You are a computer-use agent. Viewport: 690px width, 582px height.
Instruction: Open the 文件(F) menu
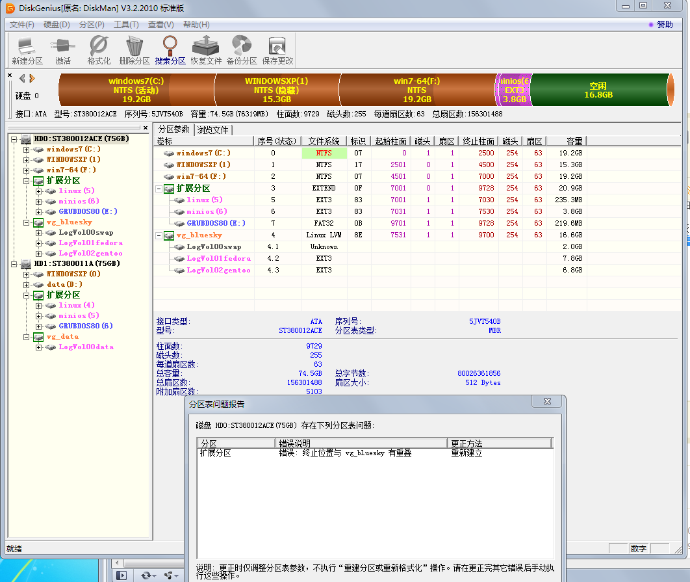coord(22,25)
